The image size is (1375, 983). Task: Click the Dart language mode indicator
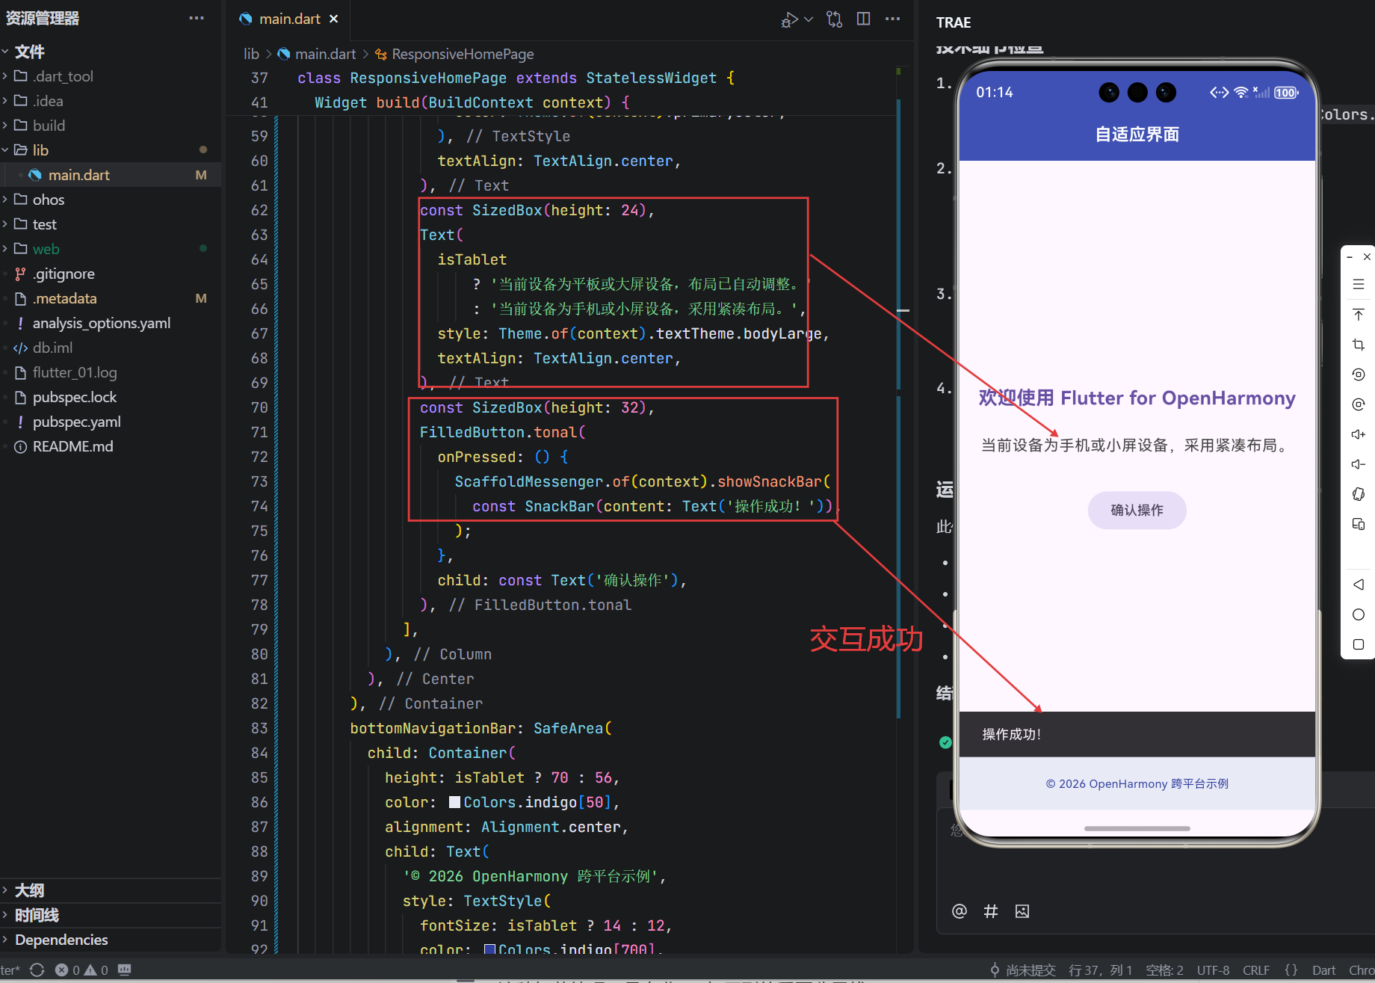point(1323,970)
